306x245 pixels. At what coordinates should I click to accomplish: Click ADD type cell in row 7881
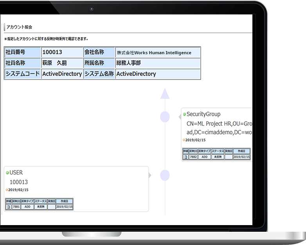[x=27, y=207]
